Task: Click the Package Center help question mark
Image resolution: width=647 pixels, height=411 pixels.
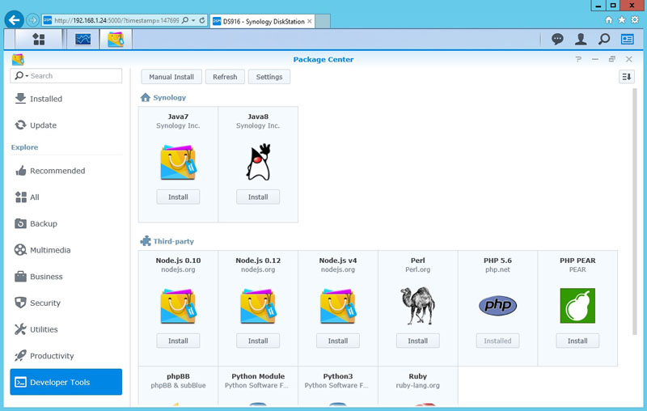Action: pyautogui.click(x=578, y=59)
